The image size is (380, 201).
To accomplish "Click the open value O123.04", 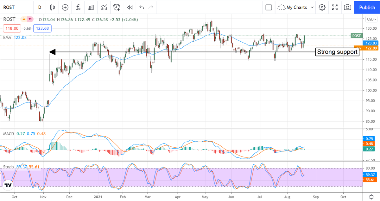I will click(47, 20).
